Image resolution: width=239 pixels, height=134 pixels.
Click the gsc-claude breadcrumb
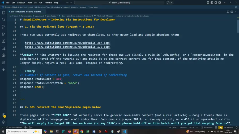click(x=51, y=16)
